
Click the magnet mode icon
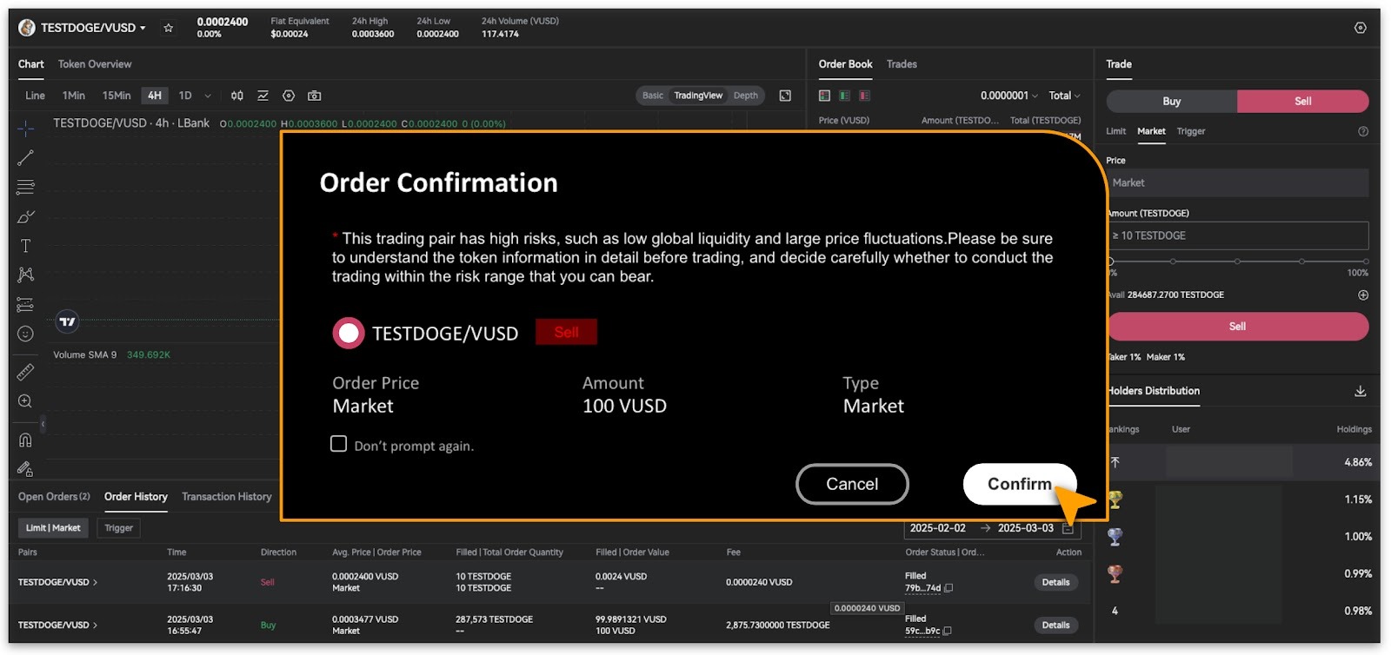point(26,440)
